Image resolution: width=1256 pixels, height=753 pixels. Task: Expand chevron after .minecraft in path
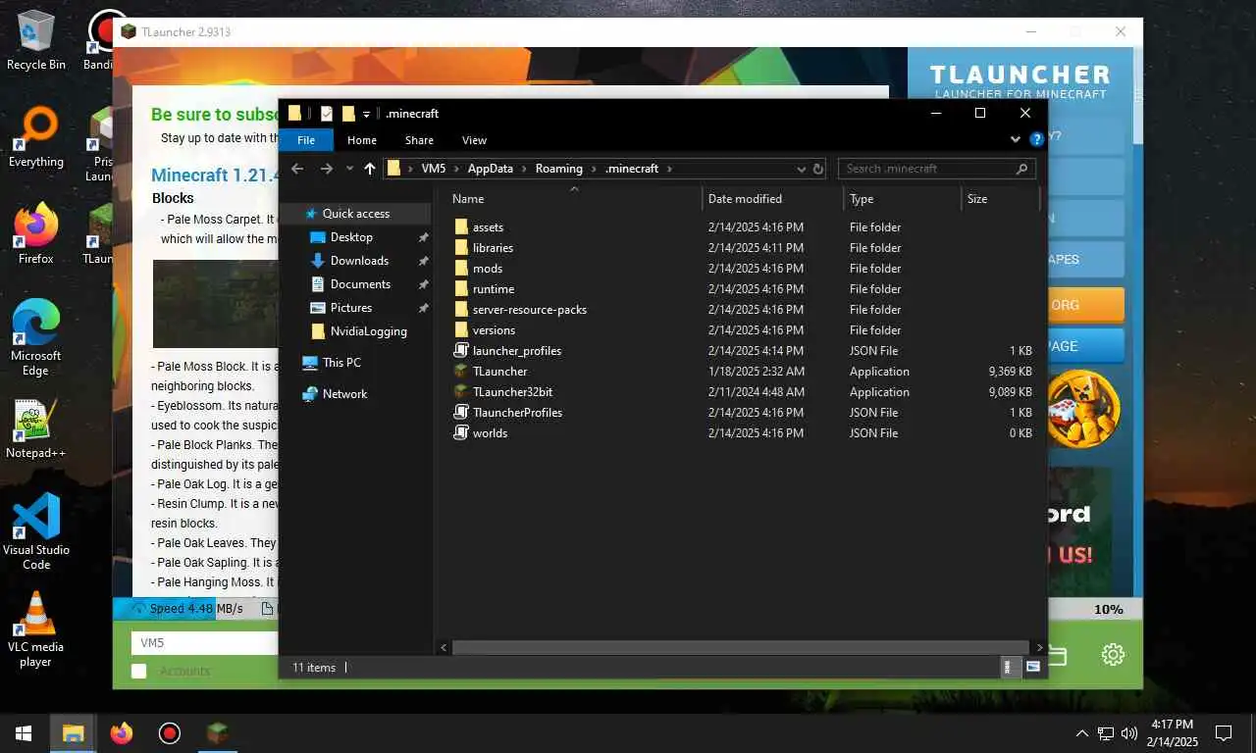669,169
